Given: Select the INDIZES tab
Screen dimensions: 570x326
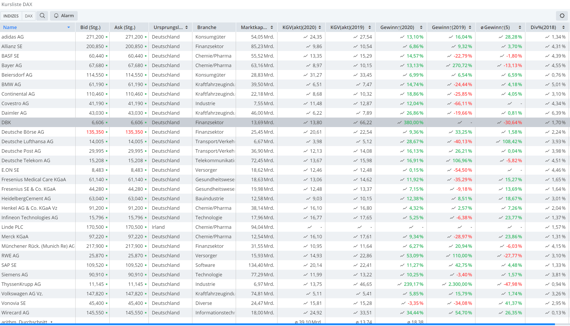Looking at the screenshot, I should tap(11, 16).
